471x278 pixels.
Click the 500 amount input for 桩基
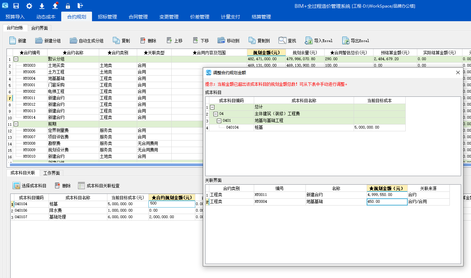172,204
